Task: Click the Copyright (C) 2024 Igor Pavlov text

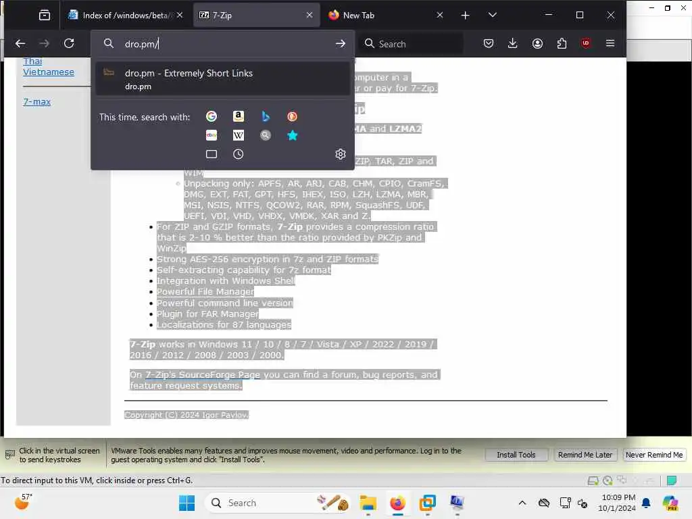Action: [187, 415]
